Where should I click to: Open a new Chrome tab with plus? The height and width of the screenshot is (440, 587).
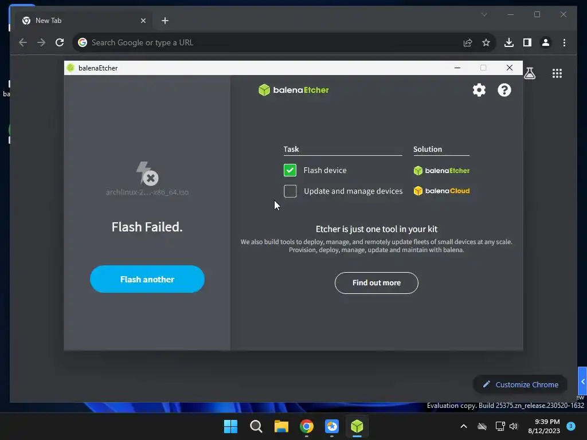click(165, 21)
